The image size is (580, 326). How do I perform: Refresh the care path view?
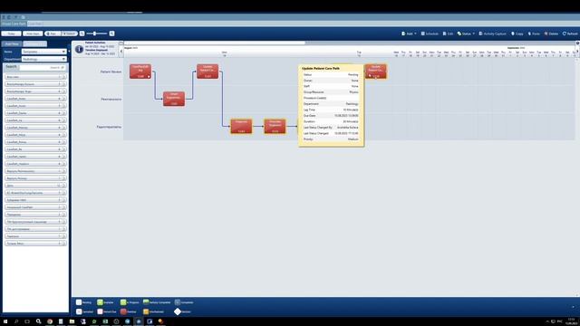570,34
